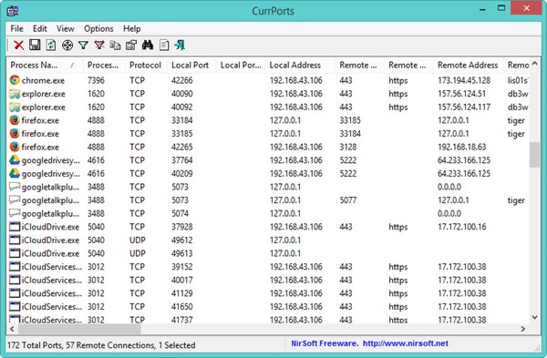Click the crosshair target toolbar icon
Image resolution: width=547 pixels, height=358 pixels.
point(67,45)
